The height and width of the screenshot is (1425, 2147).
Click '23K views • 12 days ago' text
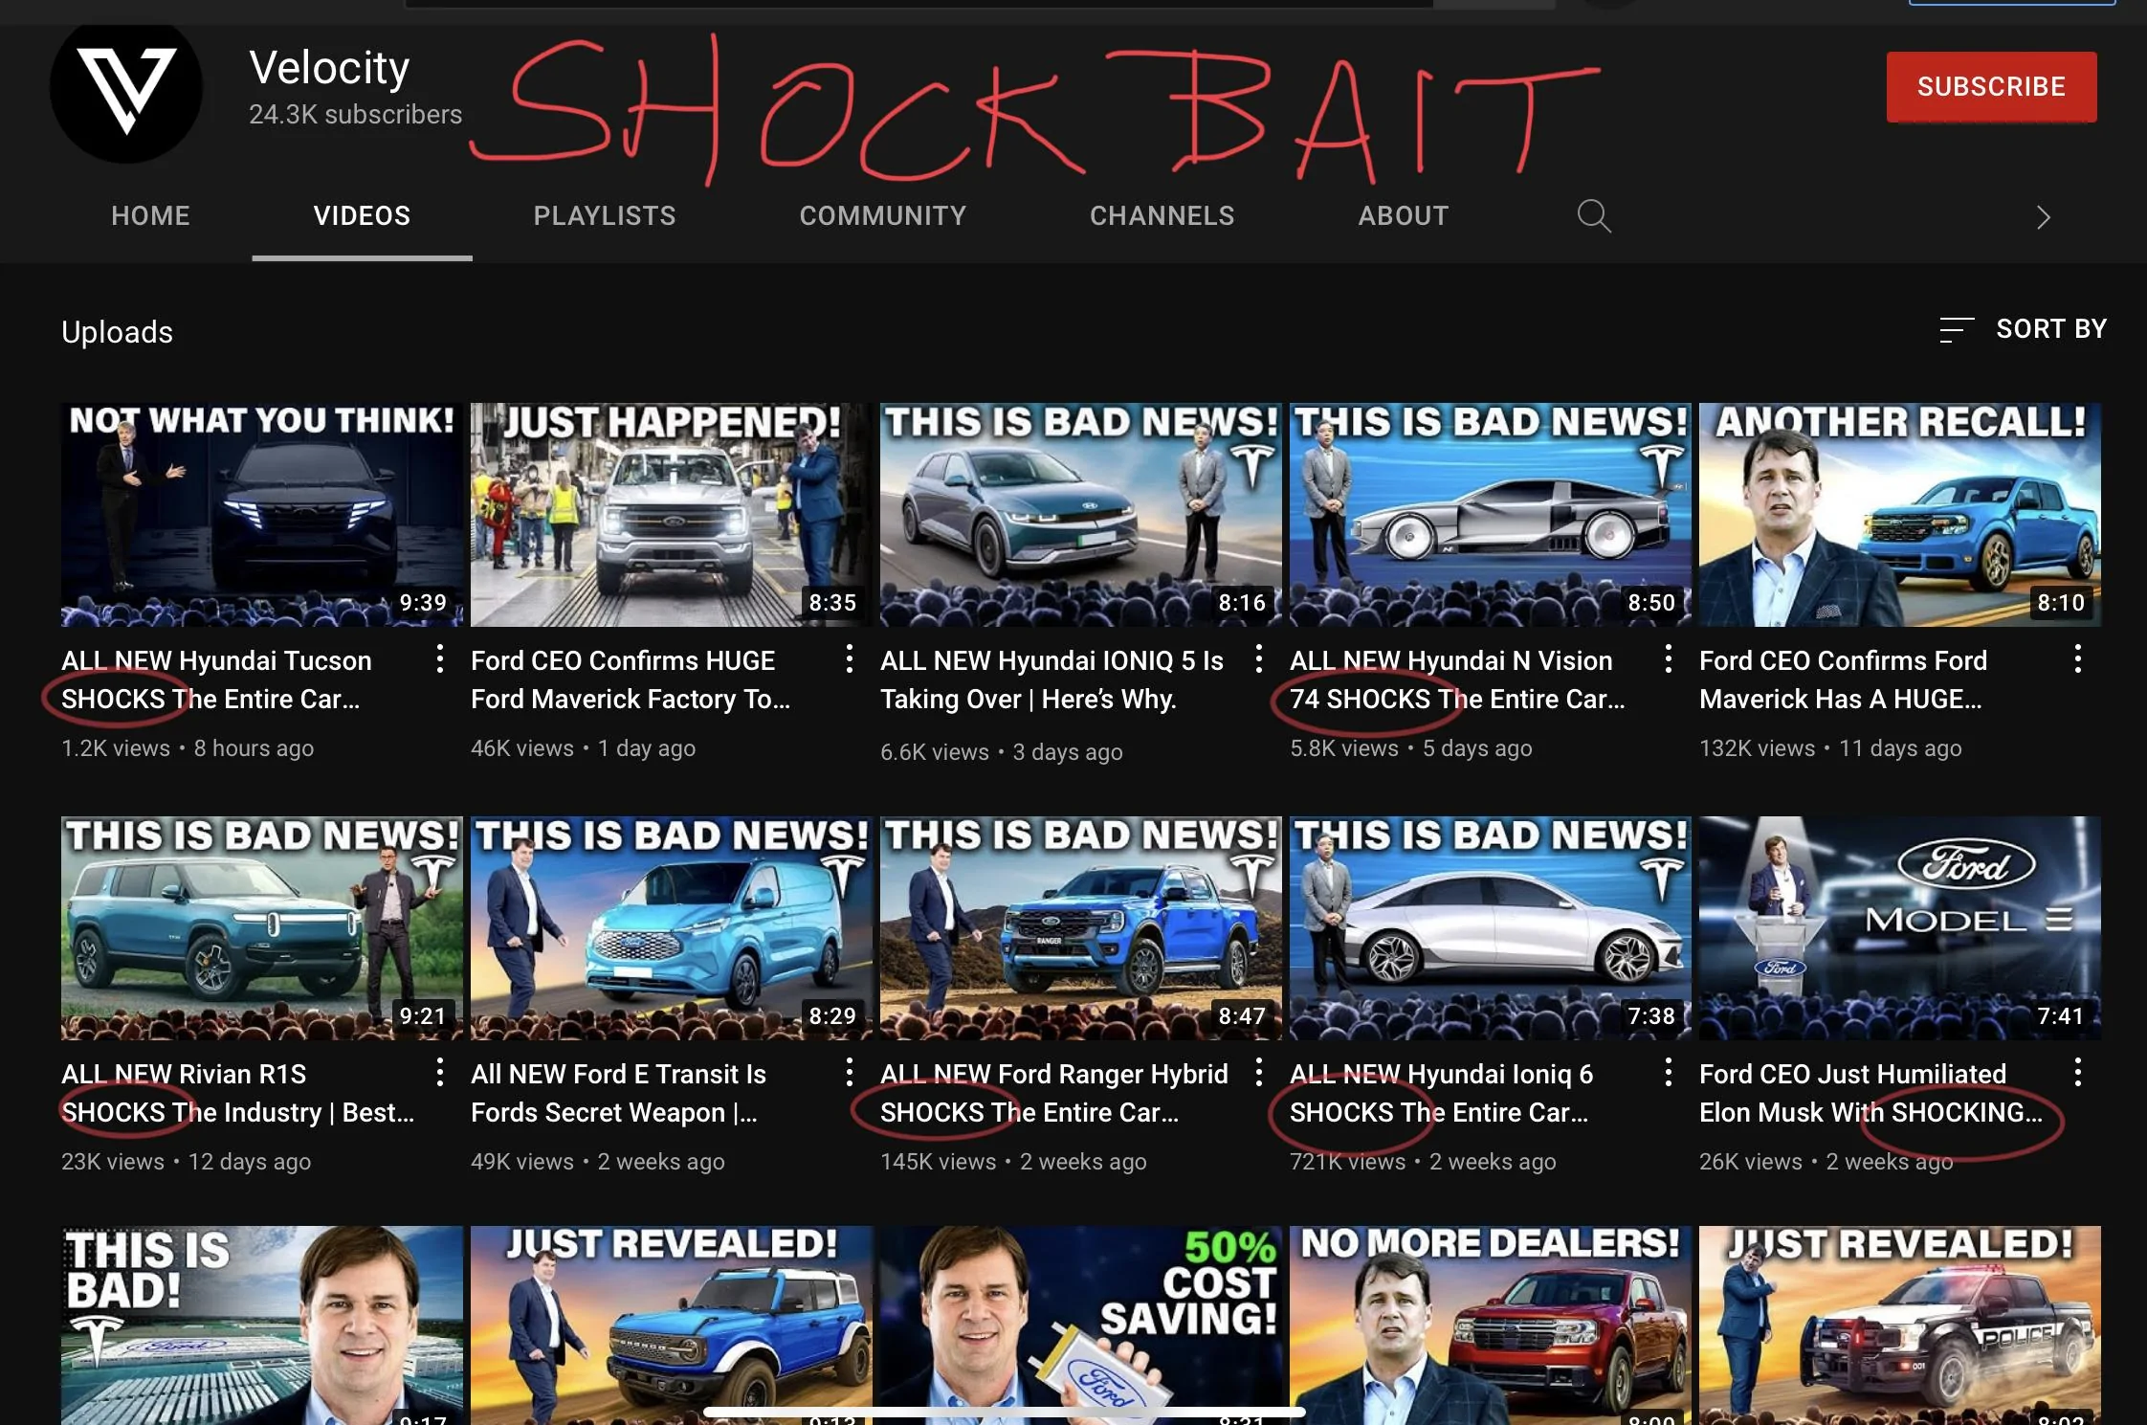click(x=186, y=1162)
